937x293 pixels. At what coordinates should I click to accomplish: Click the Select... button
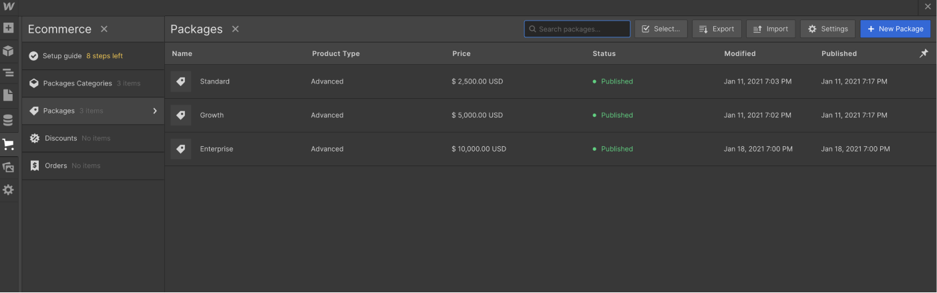click(661, 29)
